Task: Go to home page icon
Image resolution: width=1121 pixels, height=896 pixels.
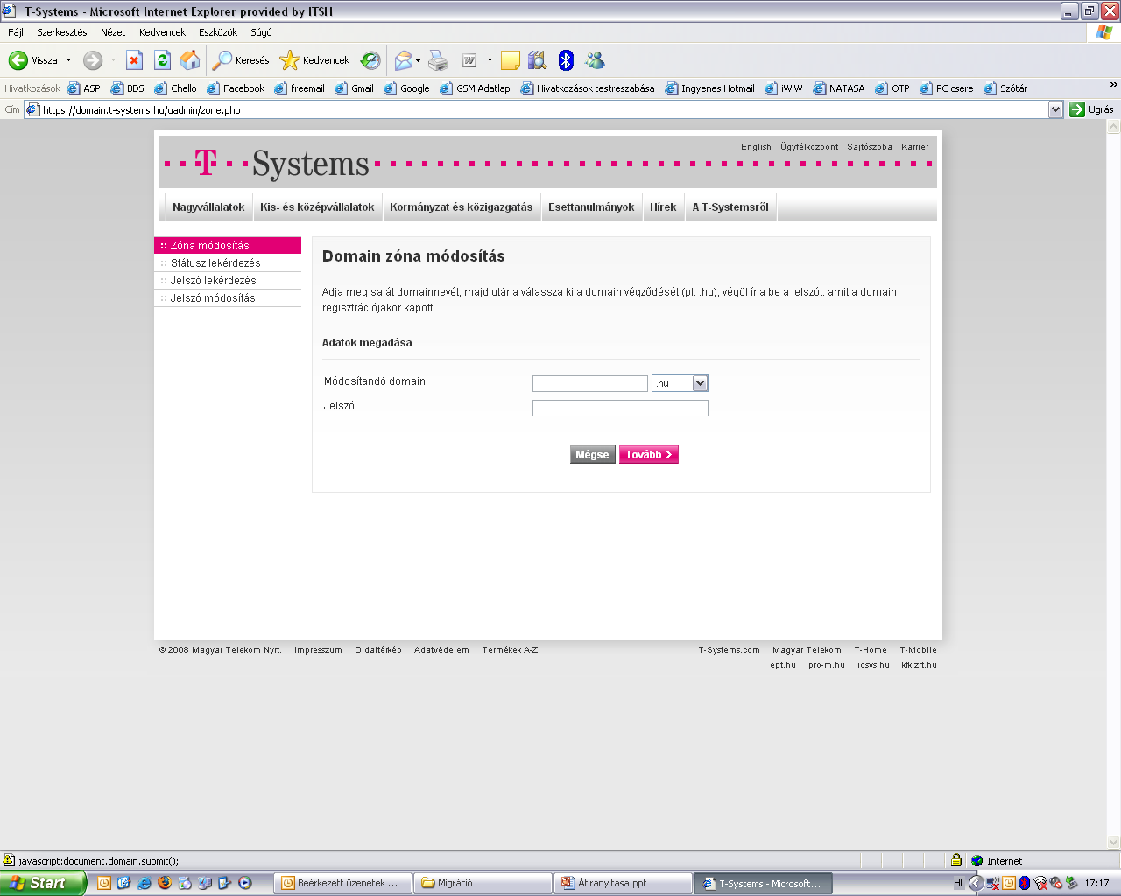Action: pos(190,60)
